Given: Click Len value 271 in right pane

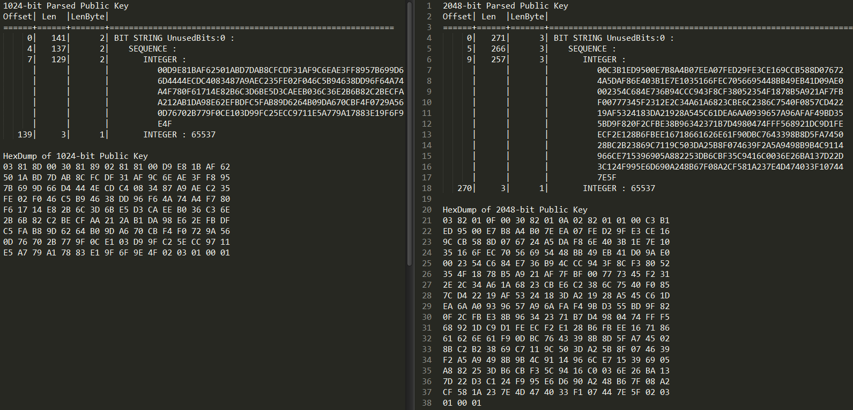Looking at the screenshot, I should tap(499, 38).
